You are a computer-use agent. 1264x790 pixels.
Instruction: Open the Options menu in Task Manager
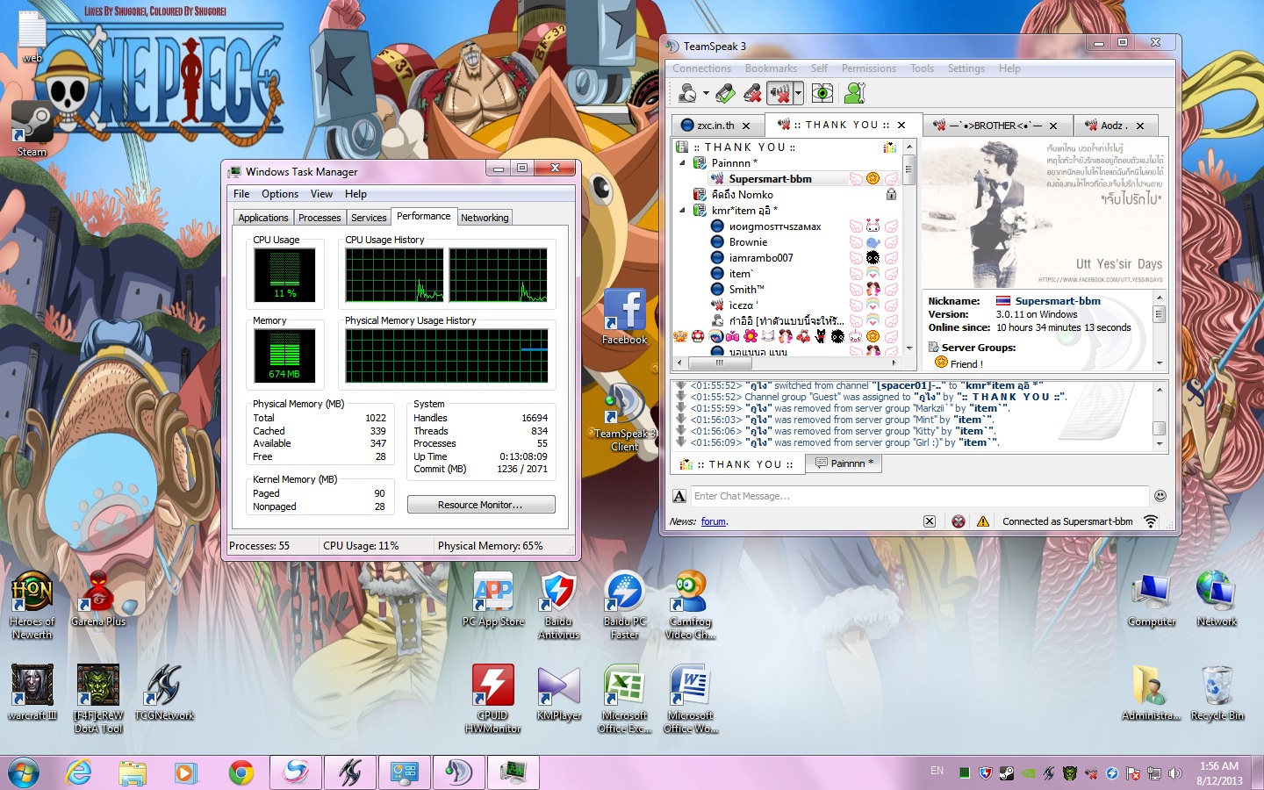tap(280, 194)
